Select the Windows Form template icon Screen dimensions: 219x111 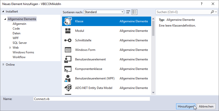[68, 50]
